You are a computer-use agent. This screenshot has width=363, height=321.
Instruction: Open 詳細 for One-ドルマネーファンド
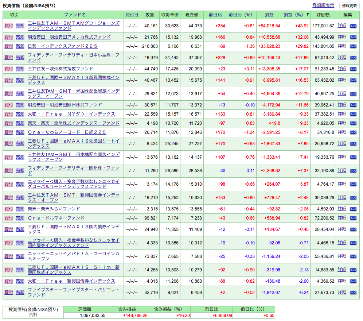coord(342,218)
